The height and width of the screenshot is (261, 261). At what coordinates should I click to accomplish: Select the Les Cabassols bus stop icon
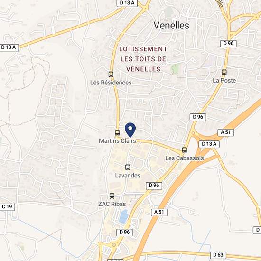(x=185, y=150)
